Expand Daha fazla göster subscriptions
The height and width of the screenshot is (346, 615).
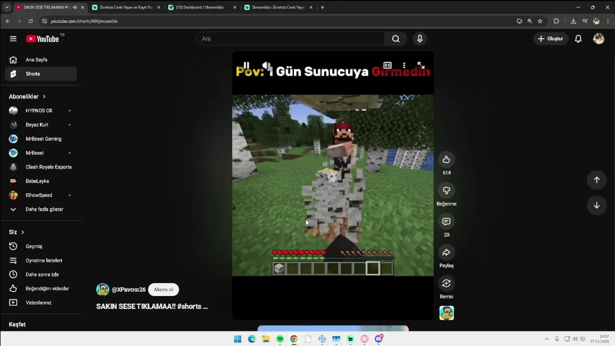point(41,210)
